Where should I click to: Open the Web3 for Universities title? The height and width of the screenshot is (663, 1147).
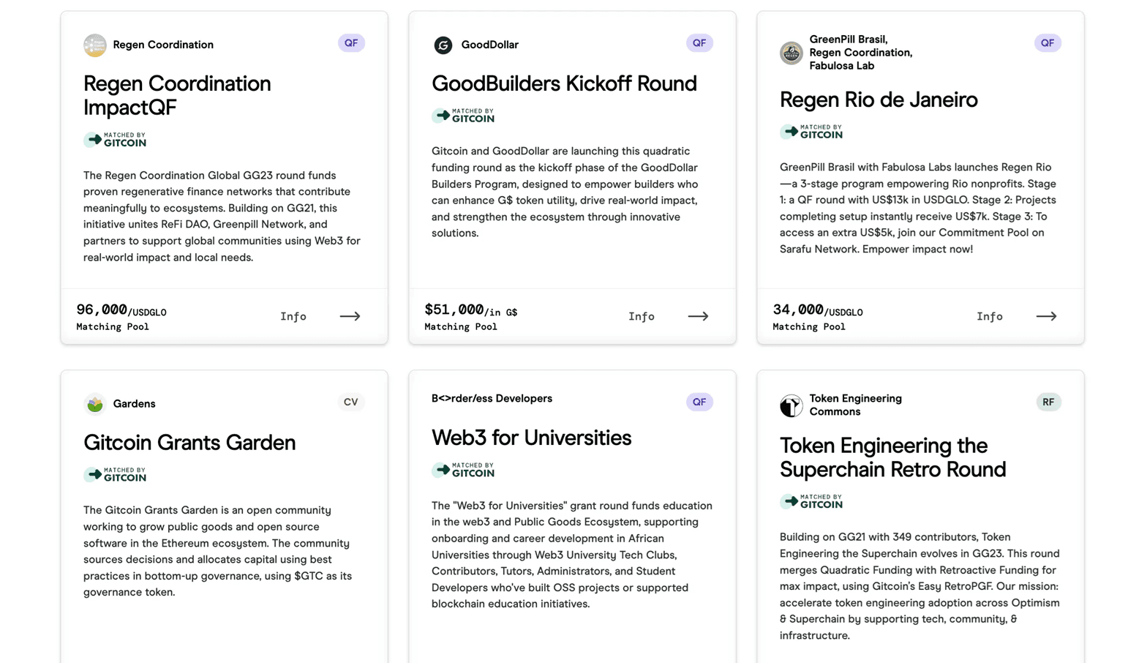tap(531, 438)
